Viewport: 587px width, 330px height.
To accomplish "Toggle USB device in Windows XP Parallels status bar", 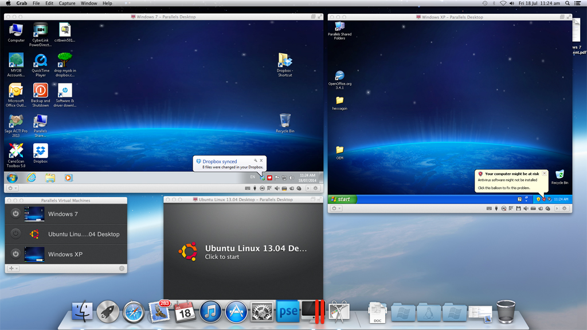I will pyautogui.click(x=496, y=209).
